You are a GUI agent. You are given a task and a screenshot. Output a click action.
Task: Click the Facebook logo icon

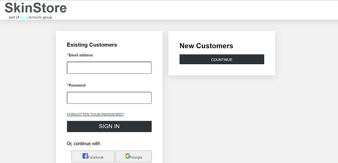pyautogui.click(x=85, y=156)
